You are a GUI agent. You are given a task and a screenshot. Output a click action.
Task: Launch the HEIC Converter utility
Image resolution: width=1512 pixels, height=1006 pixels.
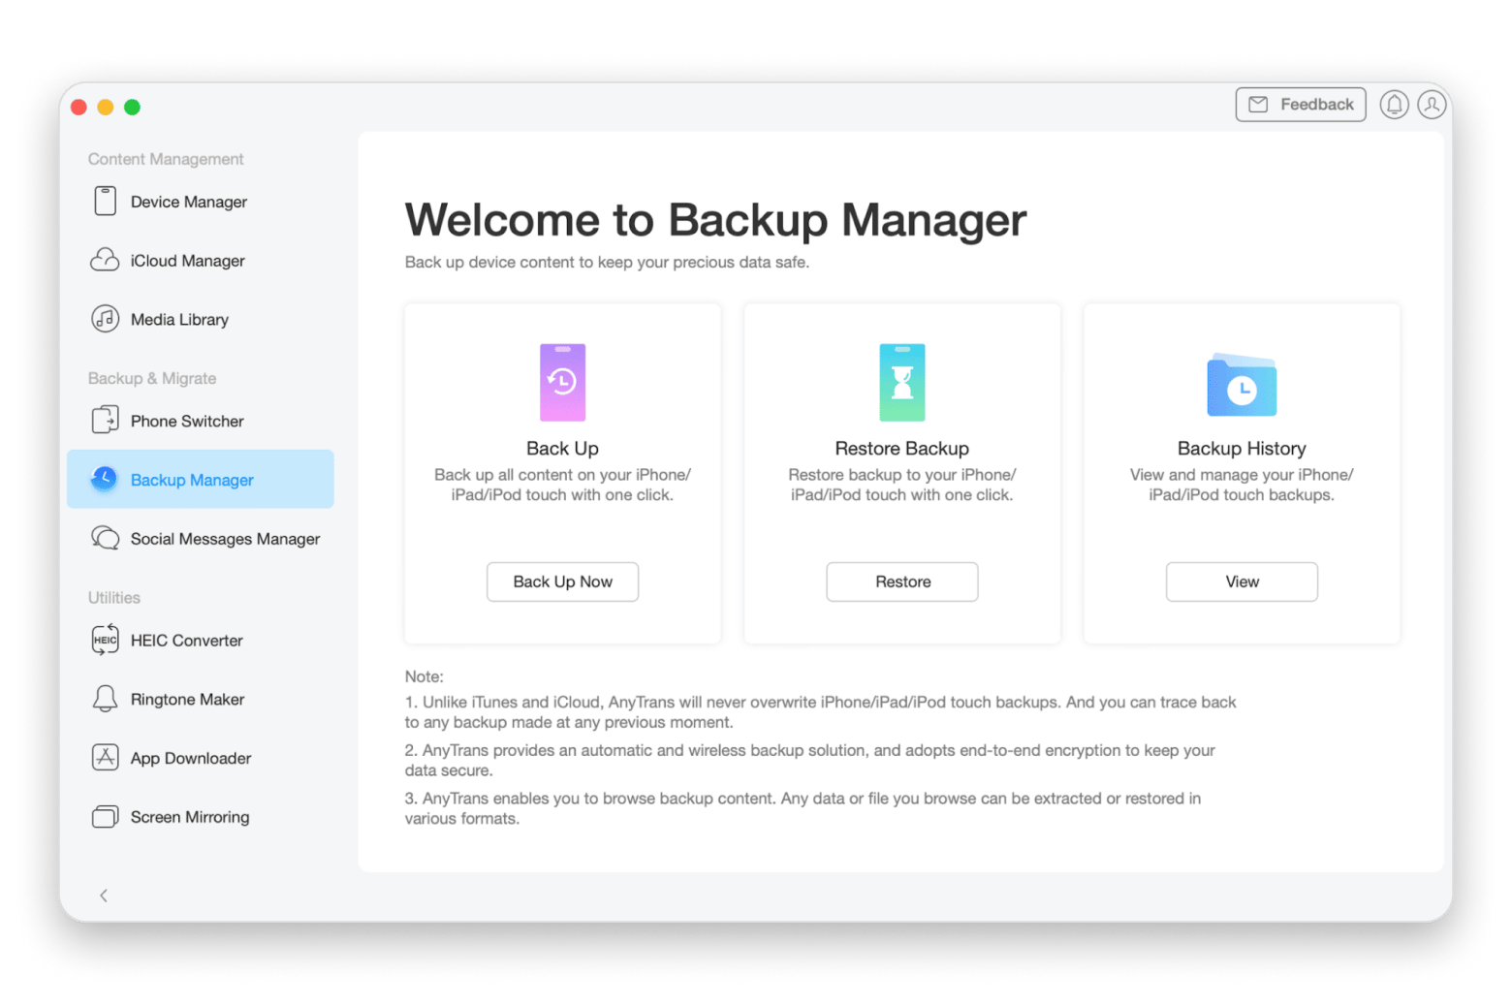click(201, 641)
